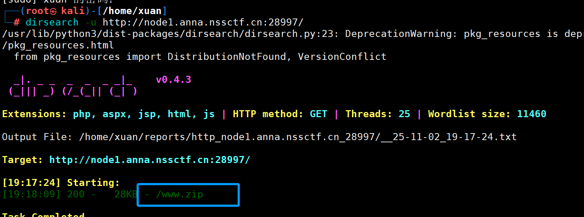Click the red # prompt symbol
This screenshot has height=217, width=584.
17,23
